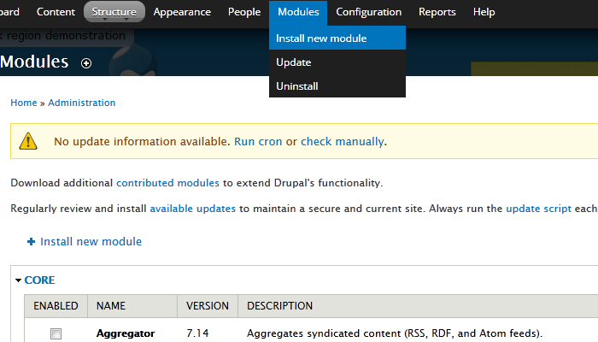Click the ENABLED column header
This screenshot has height=342, width=598.
click(56, 306)
